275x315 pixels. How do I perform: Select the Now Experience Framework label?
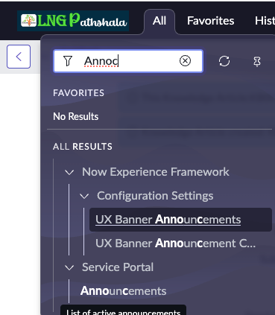[x=156, y=172]
